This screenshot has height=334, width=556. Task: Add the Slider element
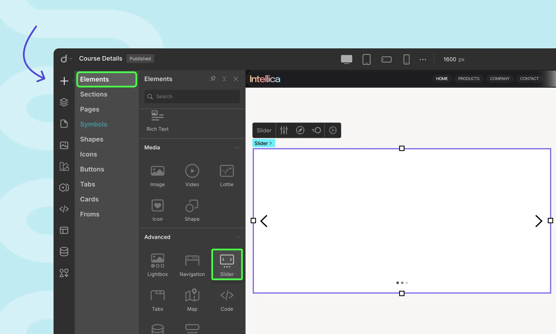tap(227, 265)
